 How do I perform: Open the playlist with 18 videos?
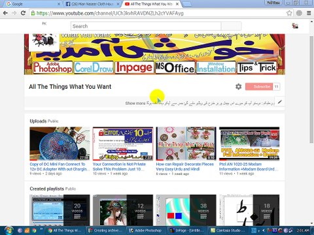coord(249,210)
